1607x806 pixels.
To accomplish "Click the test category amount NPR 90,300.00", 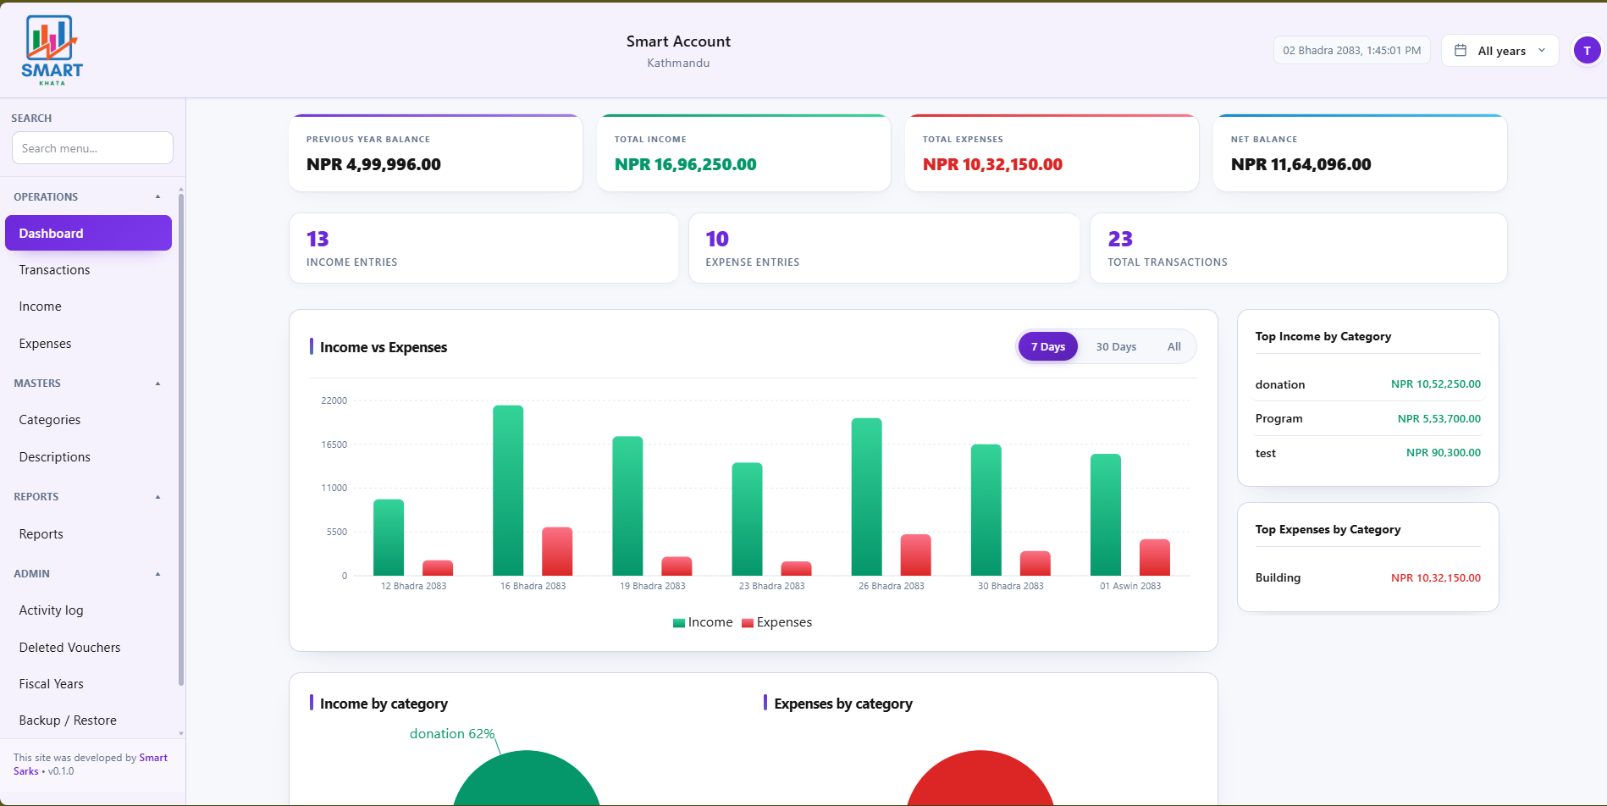I will (x=1444, y=453).
